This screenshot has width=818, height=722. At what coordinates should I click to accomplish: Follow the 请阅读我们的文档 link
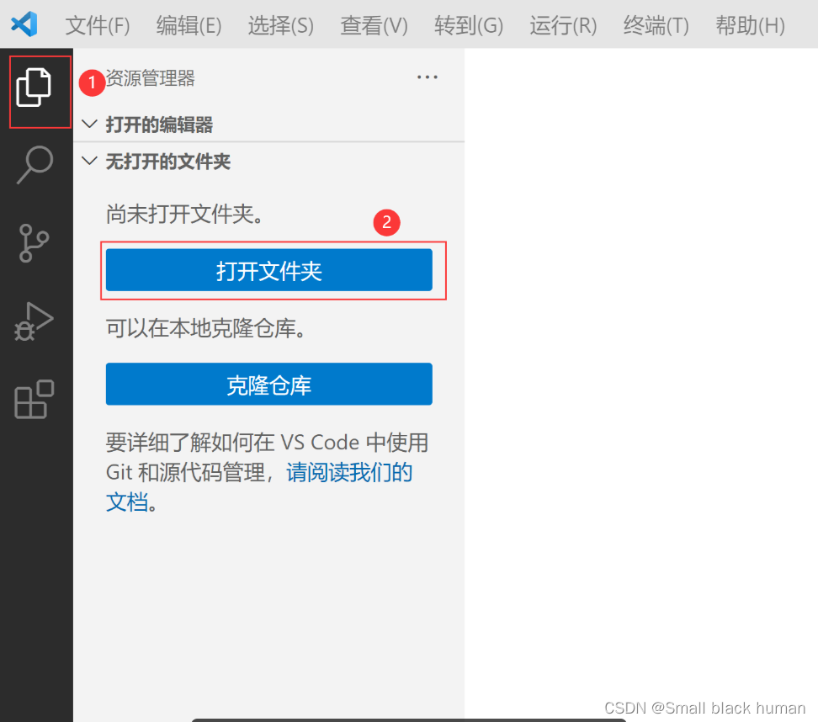349,473
